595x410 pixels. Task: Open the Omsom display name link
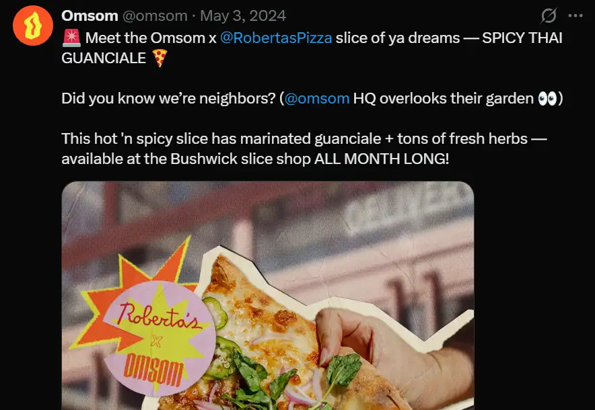click(x=90, y=16)
